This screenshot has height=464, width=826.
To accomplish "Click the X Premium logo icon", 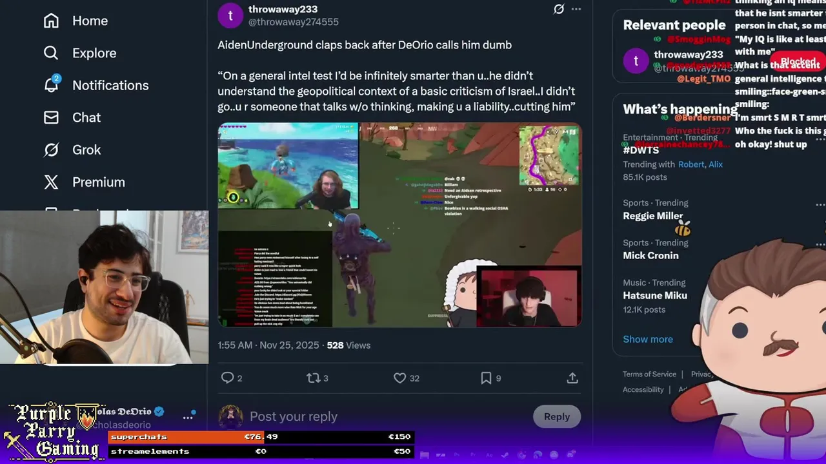I will [51, 182].
